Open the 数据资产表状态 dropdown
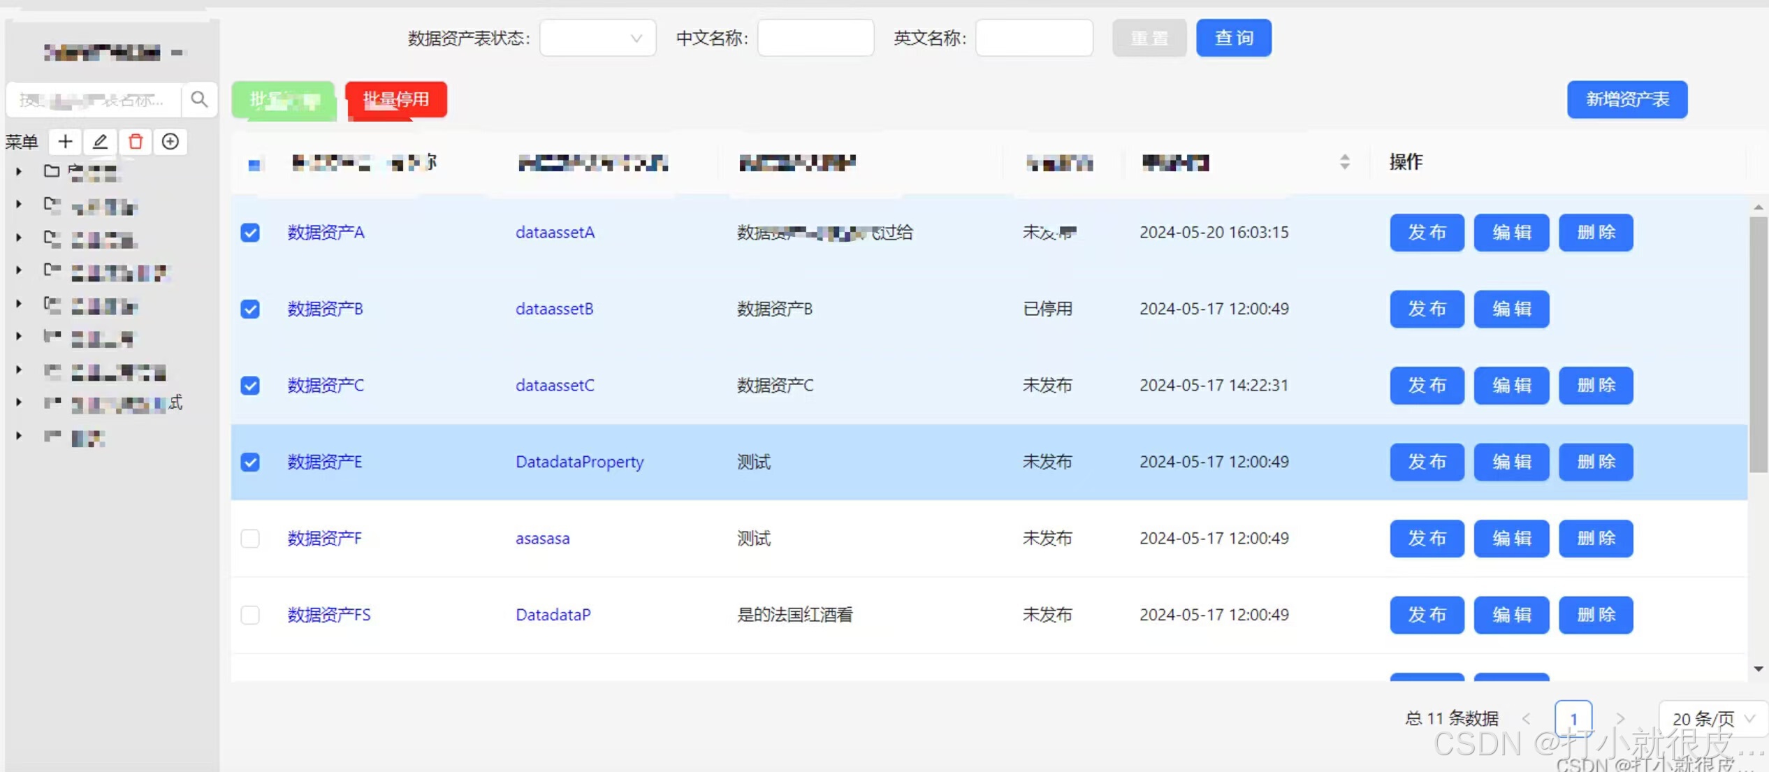 tap(597, 38)
